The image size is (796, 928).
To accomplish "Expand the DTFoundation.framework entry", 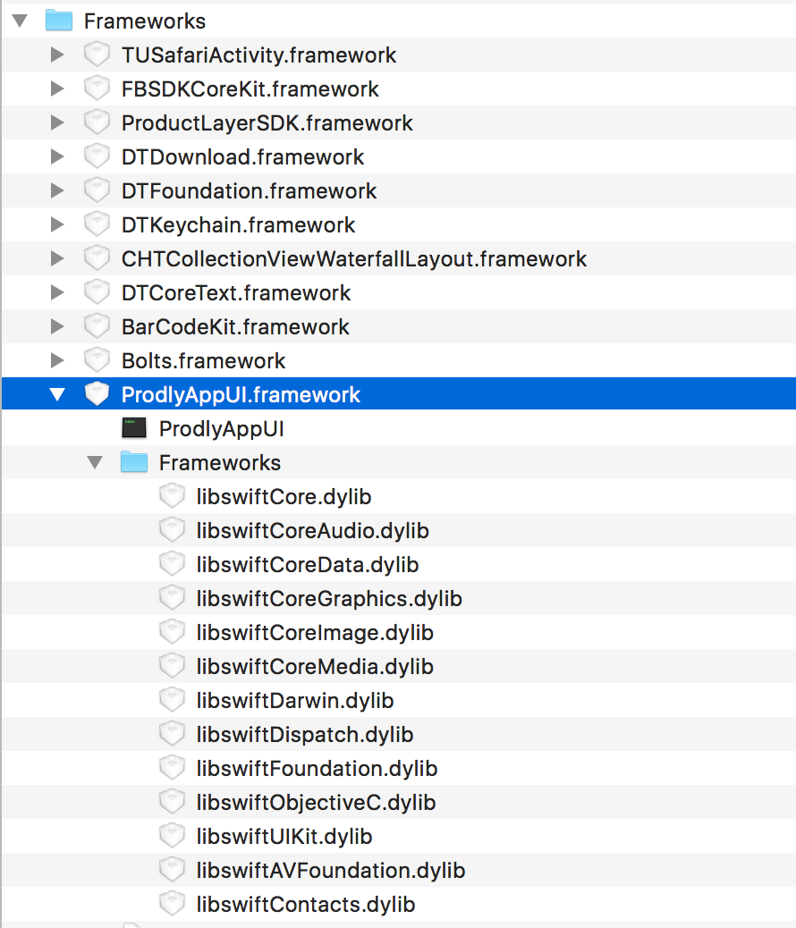I will (57, 190).
